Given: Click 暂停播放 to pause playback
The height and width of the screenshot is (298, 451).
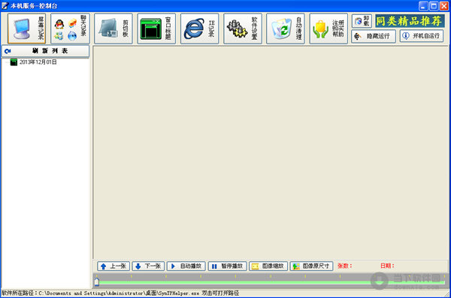Looking at the screenshot, I should click(x=227, y=266).
